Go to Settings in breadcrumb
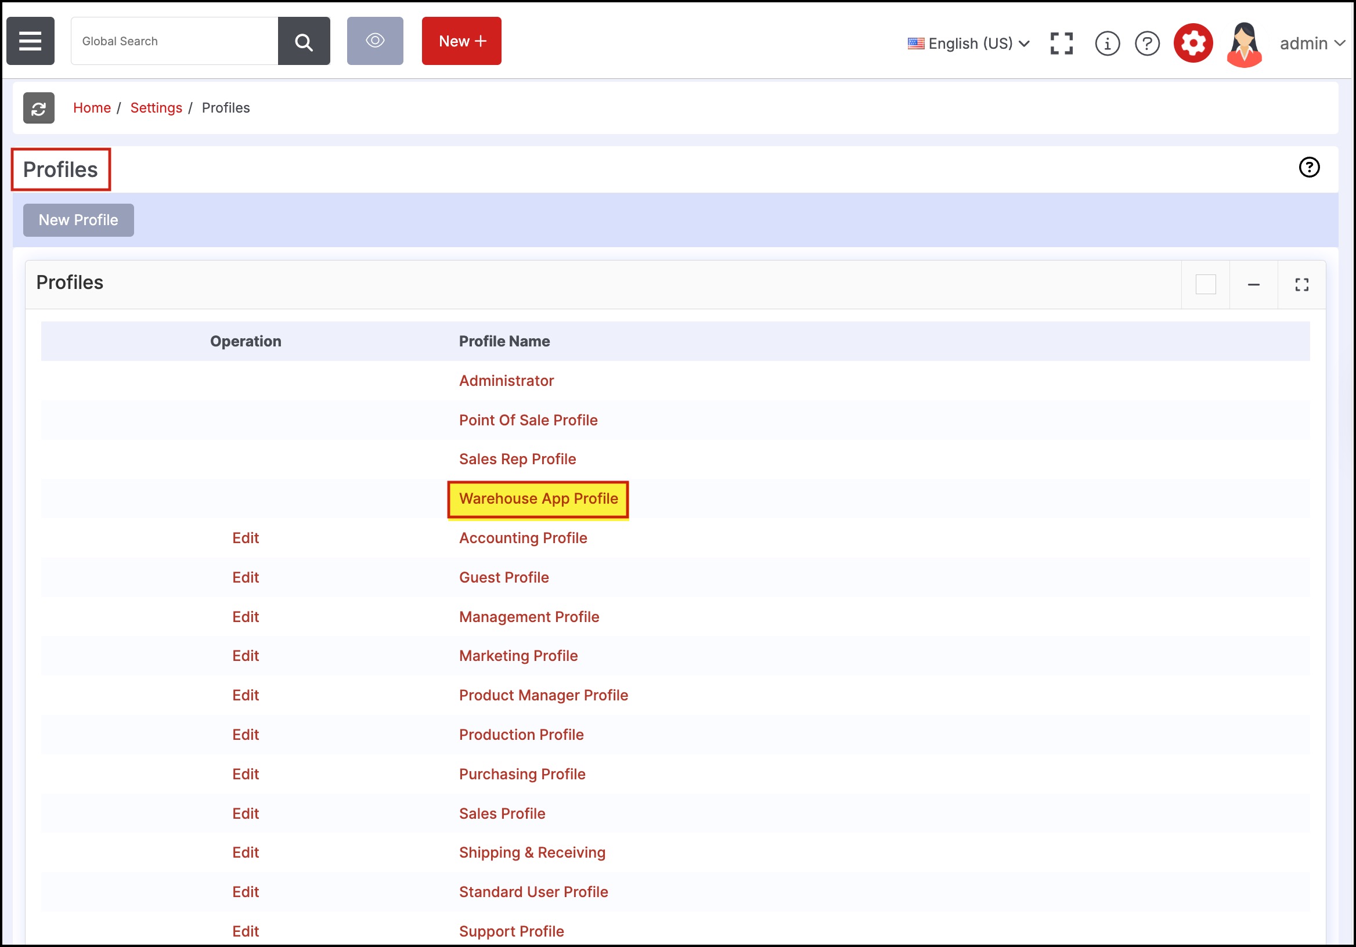 coord(156,108)
